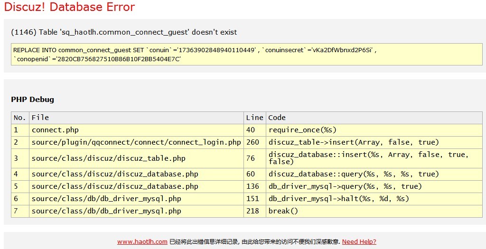Click the break() code cell
Viewport: 486px width, 249px height.
283,211
